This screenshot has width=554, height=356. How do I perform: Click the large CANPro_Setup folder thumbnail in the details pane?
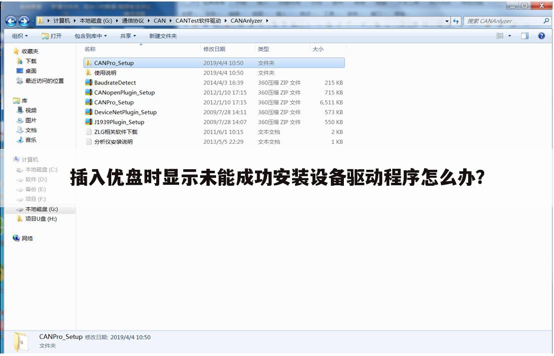(21, 342)
